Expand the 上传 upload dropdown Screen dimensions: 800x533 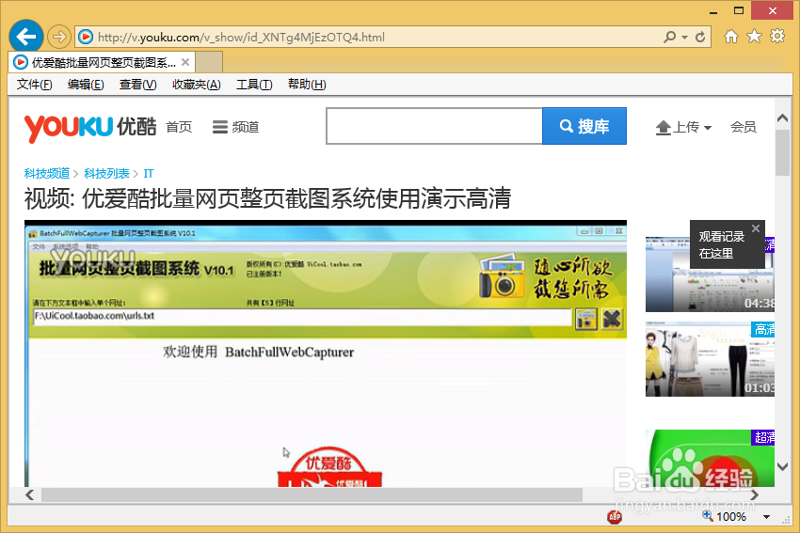(x=683, y=127)
